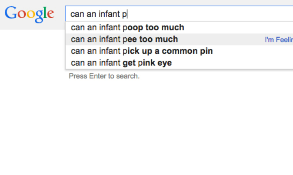Viewport: 293px width, 175px height.
Task: Click the red letter e ending the logo
Action: (x=50, y=14)
